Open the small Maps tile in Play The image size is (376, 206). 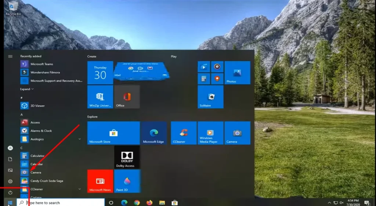point(217,79)
